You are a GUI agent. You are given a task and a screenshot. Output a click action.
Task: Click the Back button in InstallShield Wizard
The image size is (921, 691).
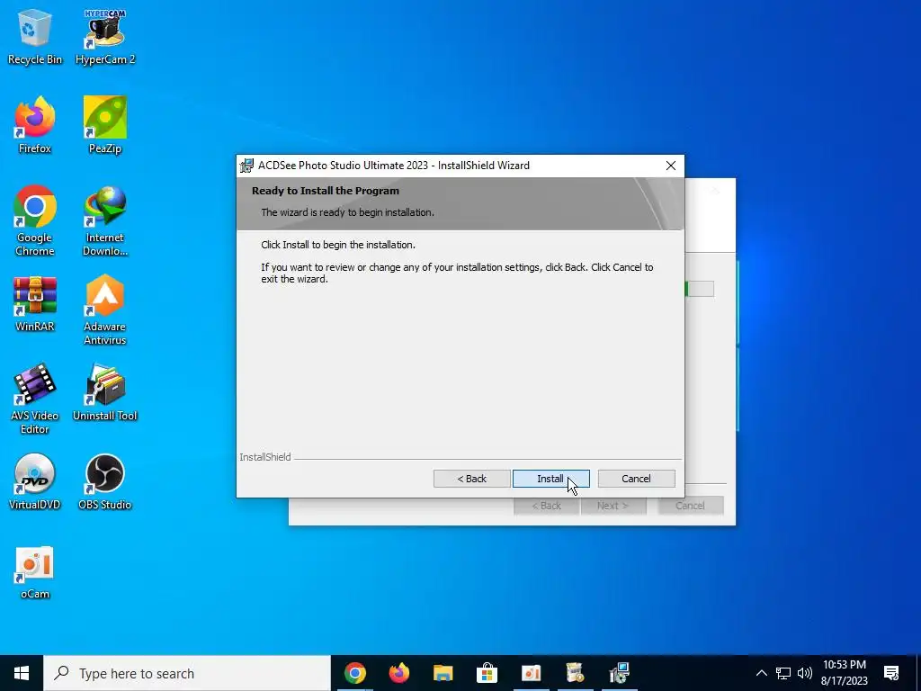pyautogui.click(x=471, y=479)
